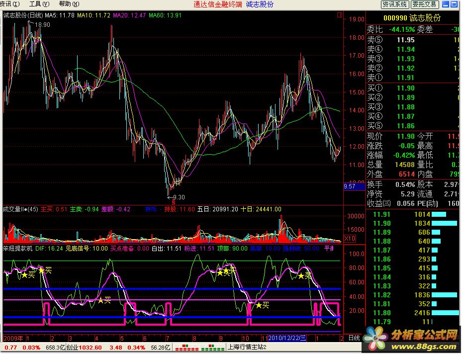Click the 日线 period label
This screenshot has width=462, height=354.
click(354, 338)
